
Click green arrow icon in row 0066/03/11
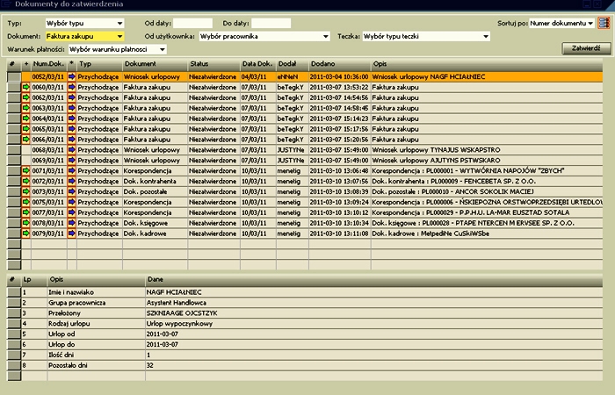(25, 139)
